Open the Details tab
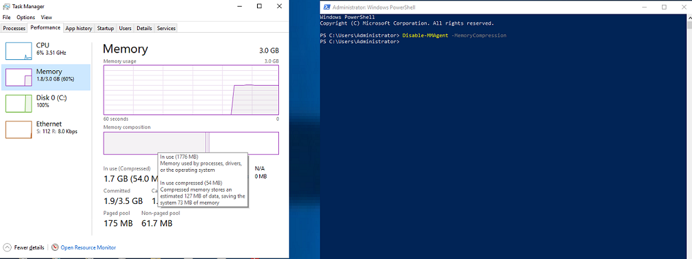692x259 pixels. pos(145,28)
